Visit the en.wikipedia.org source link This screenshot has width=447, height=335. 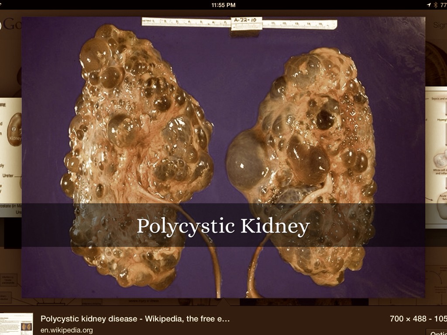click(66, 330)
